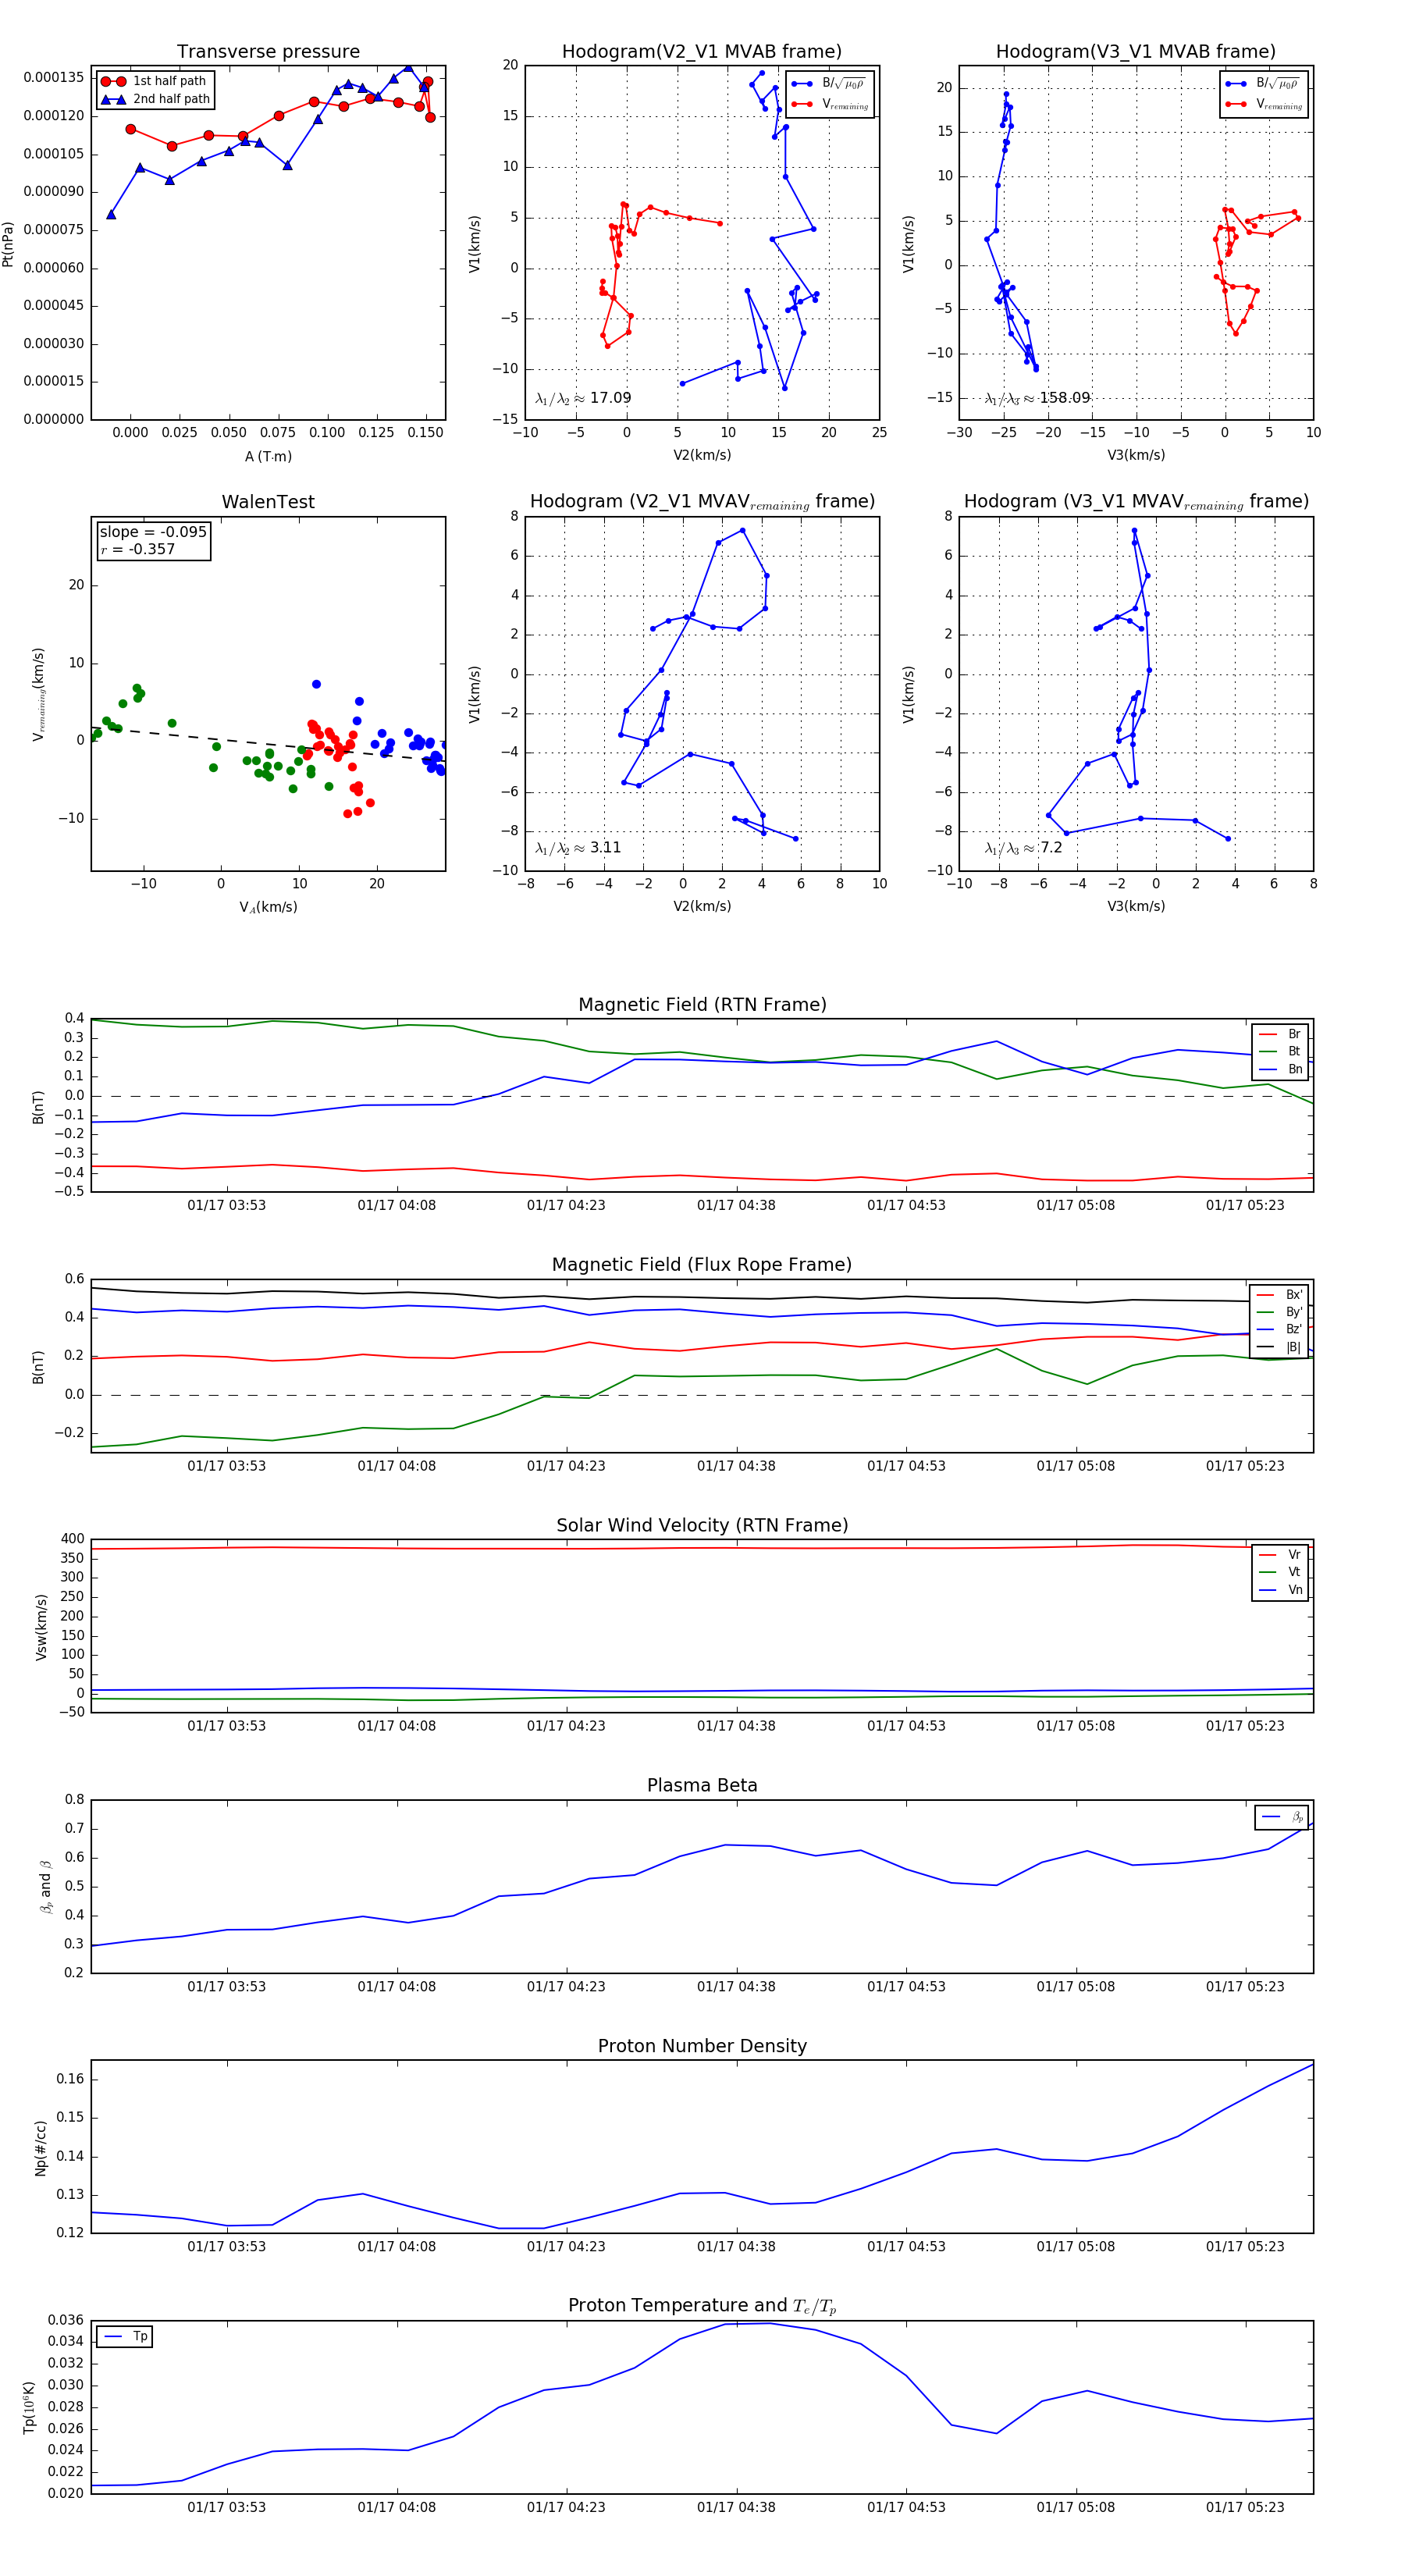
Task: Click the "Hodogram(V2_V1 MVAB frame)" title
Action: pos(702,52)
